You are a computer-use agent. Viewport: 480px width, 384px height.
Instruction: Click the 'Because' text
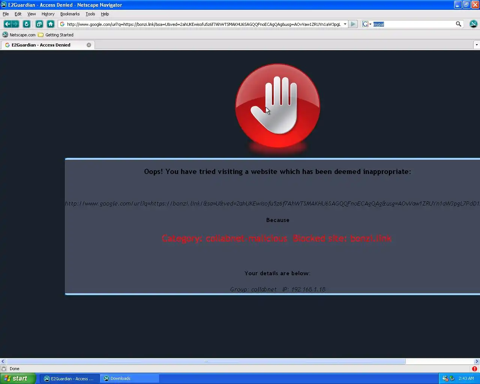pos(277,220)
